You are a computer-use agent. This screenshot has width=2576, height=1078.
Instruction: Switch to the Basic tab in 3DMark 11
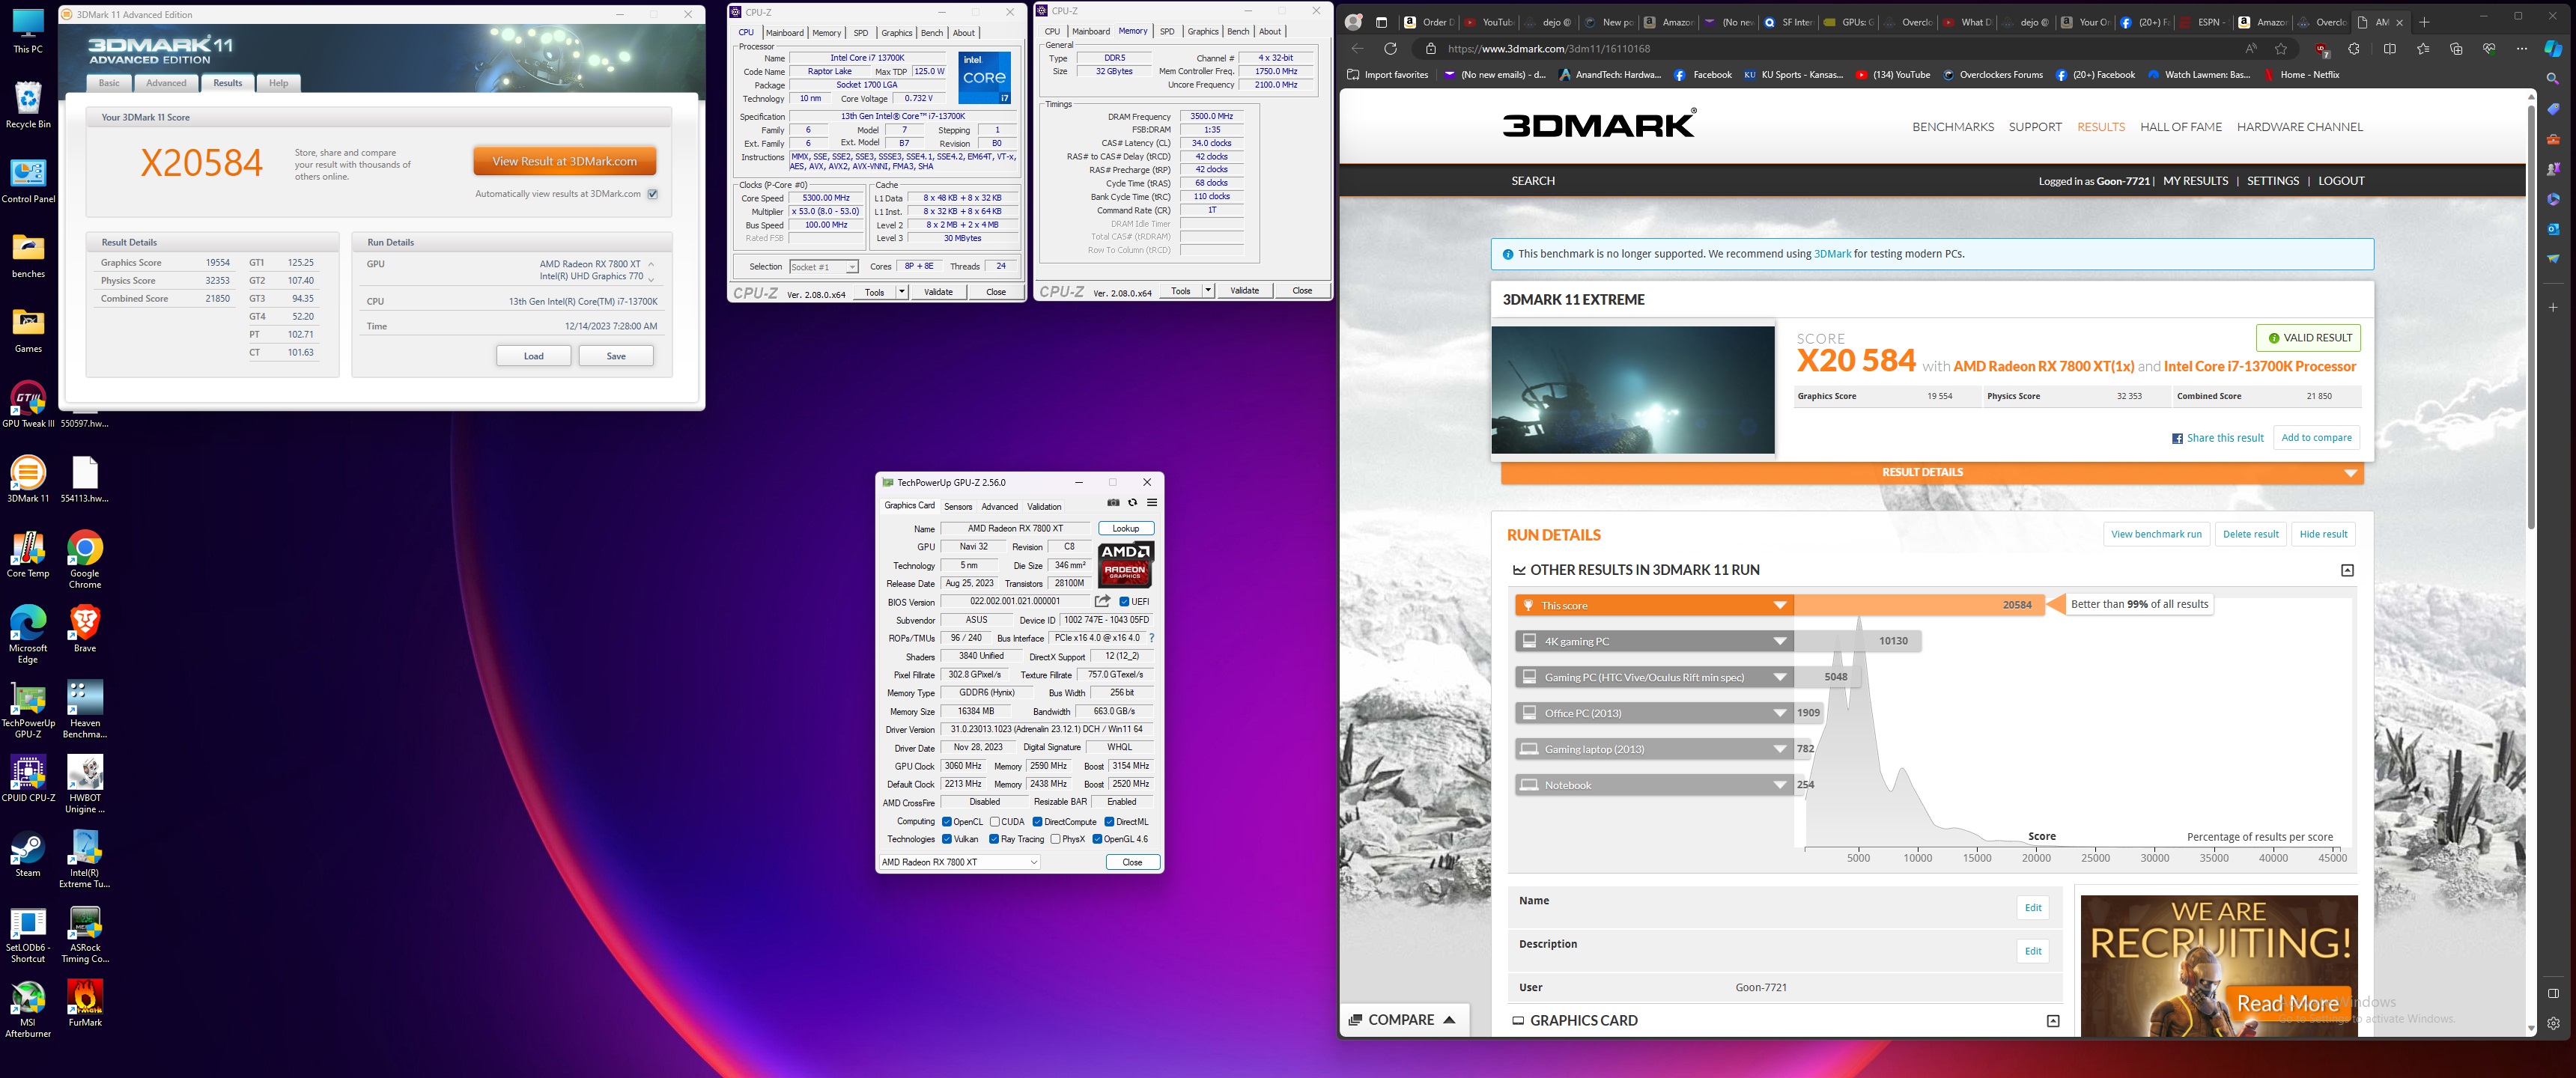coord(109,83)
